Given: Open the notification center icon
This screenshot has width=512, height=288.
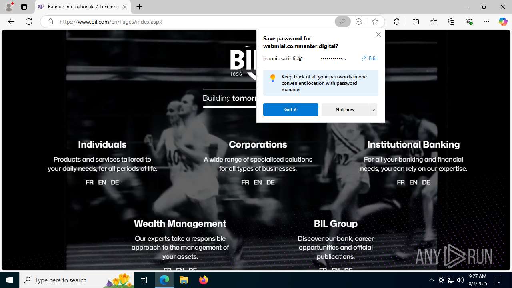Looking at the screenshot, I should tap(499, 280).
